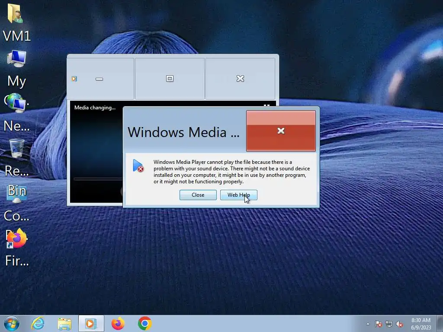This screenshot has width=443, height=332.
Task: Click the 'Windows Media ...' dialog title
Action: [183, 132]
